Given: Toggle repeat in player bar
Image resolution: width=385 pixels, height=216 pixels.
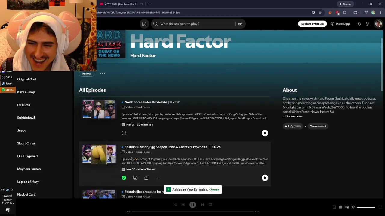Looking at the screenshot, I should click(x=211, y=205).
